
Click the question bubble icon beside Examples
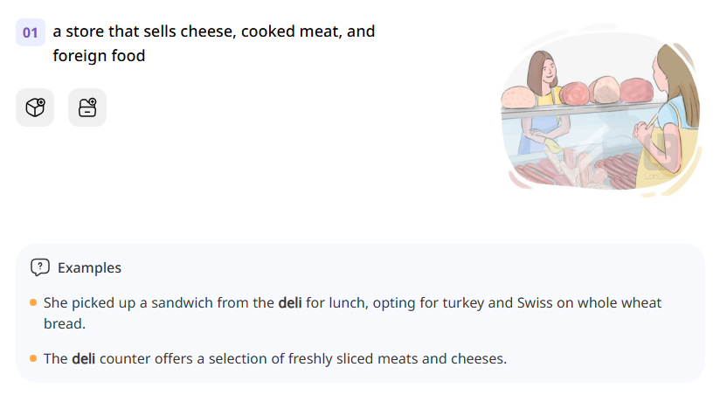click(x=39, y=267)
